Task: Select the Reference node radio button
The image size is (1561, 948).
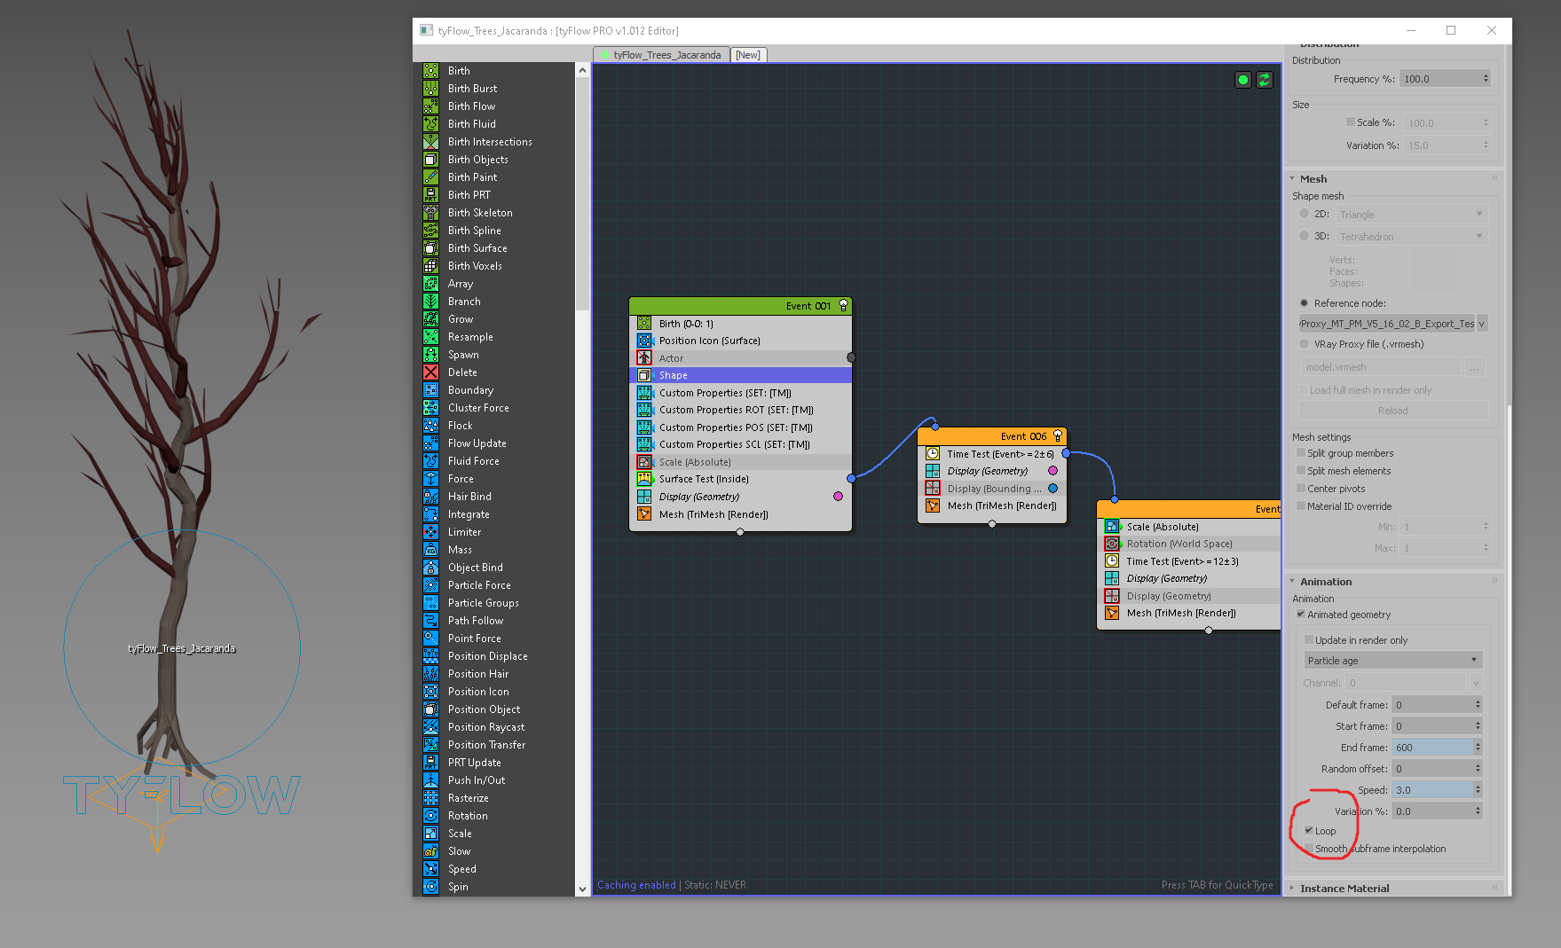Action: click(x=1304, y=303)
